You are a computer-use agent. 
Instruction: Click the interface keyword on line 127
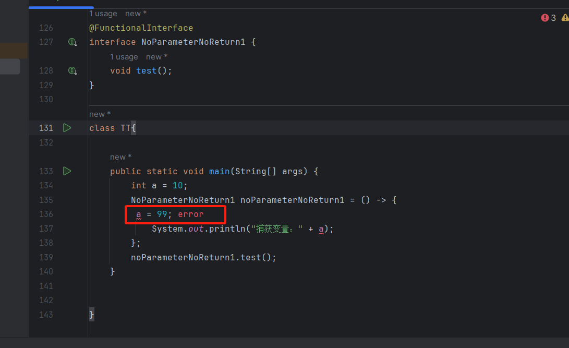[x=113, y=42]
